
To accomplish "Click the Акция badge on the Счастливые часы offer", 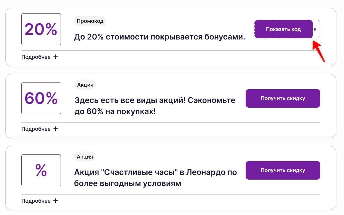I will click(x=85, y=156).
